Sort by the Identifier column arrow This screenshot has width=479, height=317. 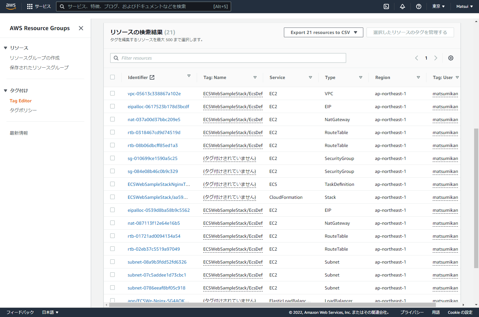189,76
